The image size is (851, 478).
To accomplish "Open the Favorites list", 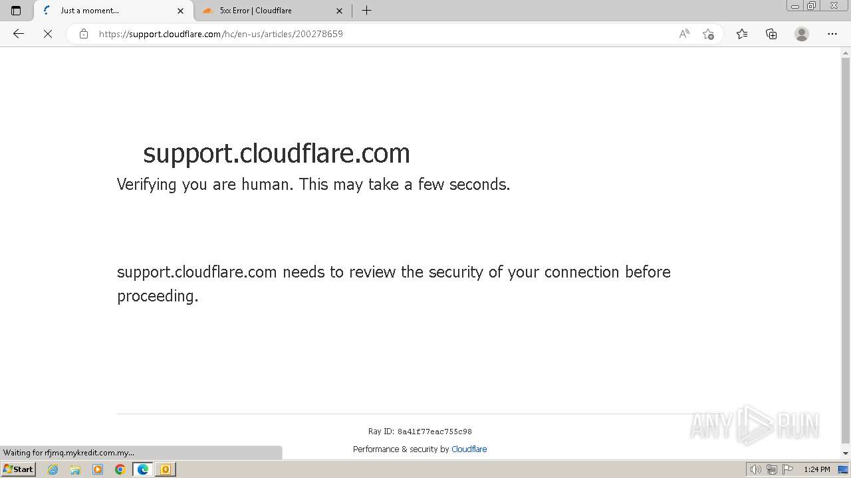I will click(742, 34).
